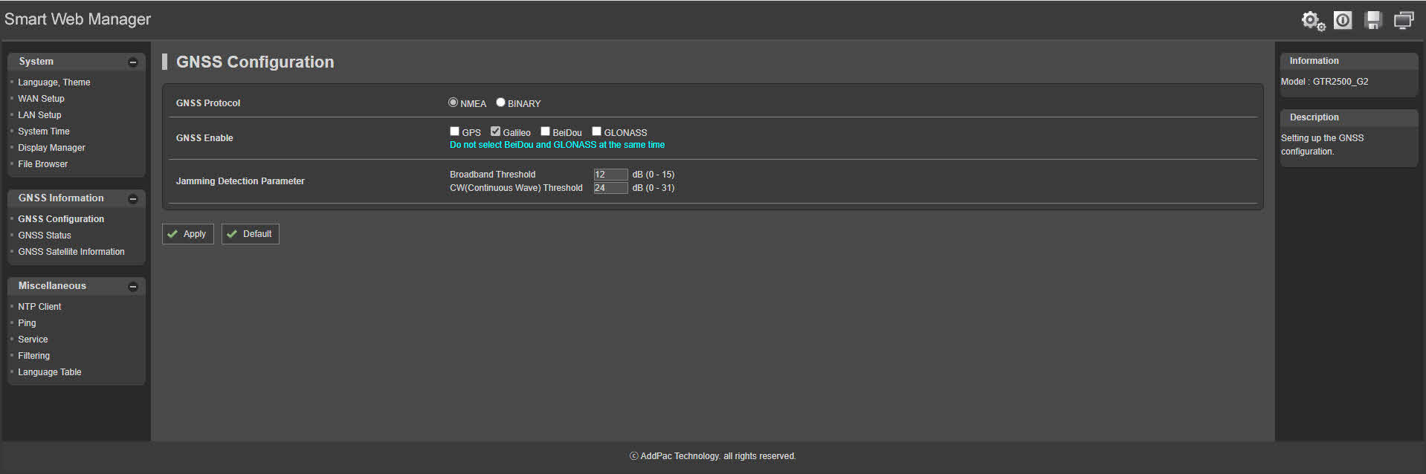Click the Default button
The width and height of the screenshot is (1426, 474).
251,234
